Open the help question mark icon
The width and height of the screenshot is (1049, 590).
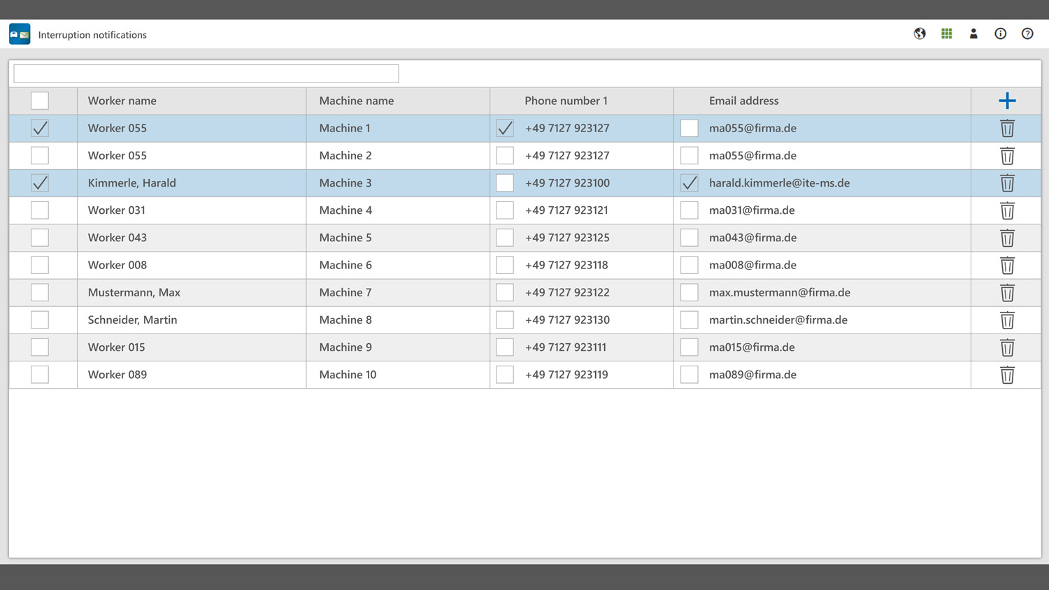[1027, 34]
